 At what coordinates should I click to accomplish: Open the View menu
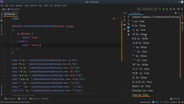click(12, 5)
